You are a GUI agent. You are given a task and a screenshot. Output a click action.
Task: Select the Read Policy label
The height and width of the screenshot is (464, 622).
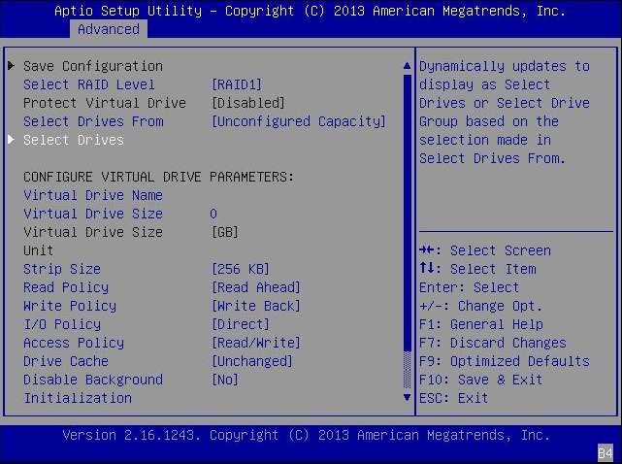click(x=66, y=287)
